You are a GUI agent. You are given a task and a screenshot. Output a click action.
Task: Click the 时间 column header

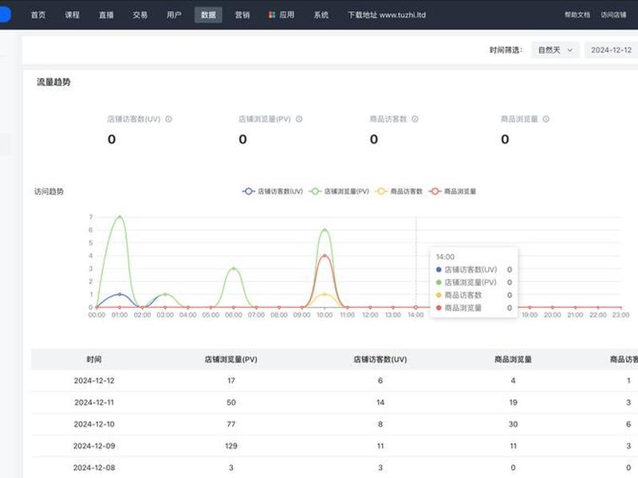point(94,359)
